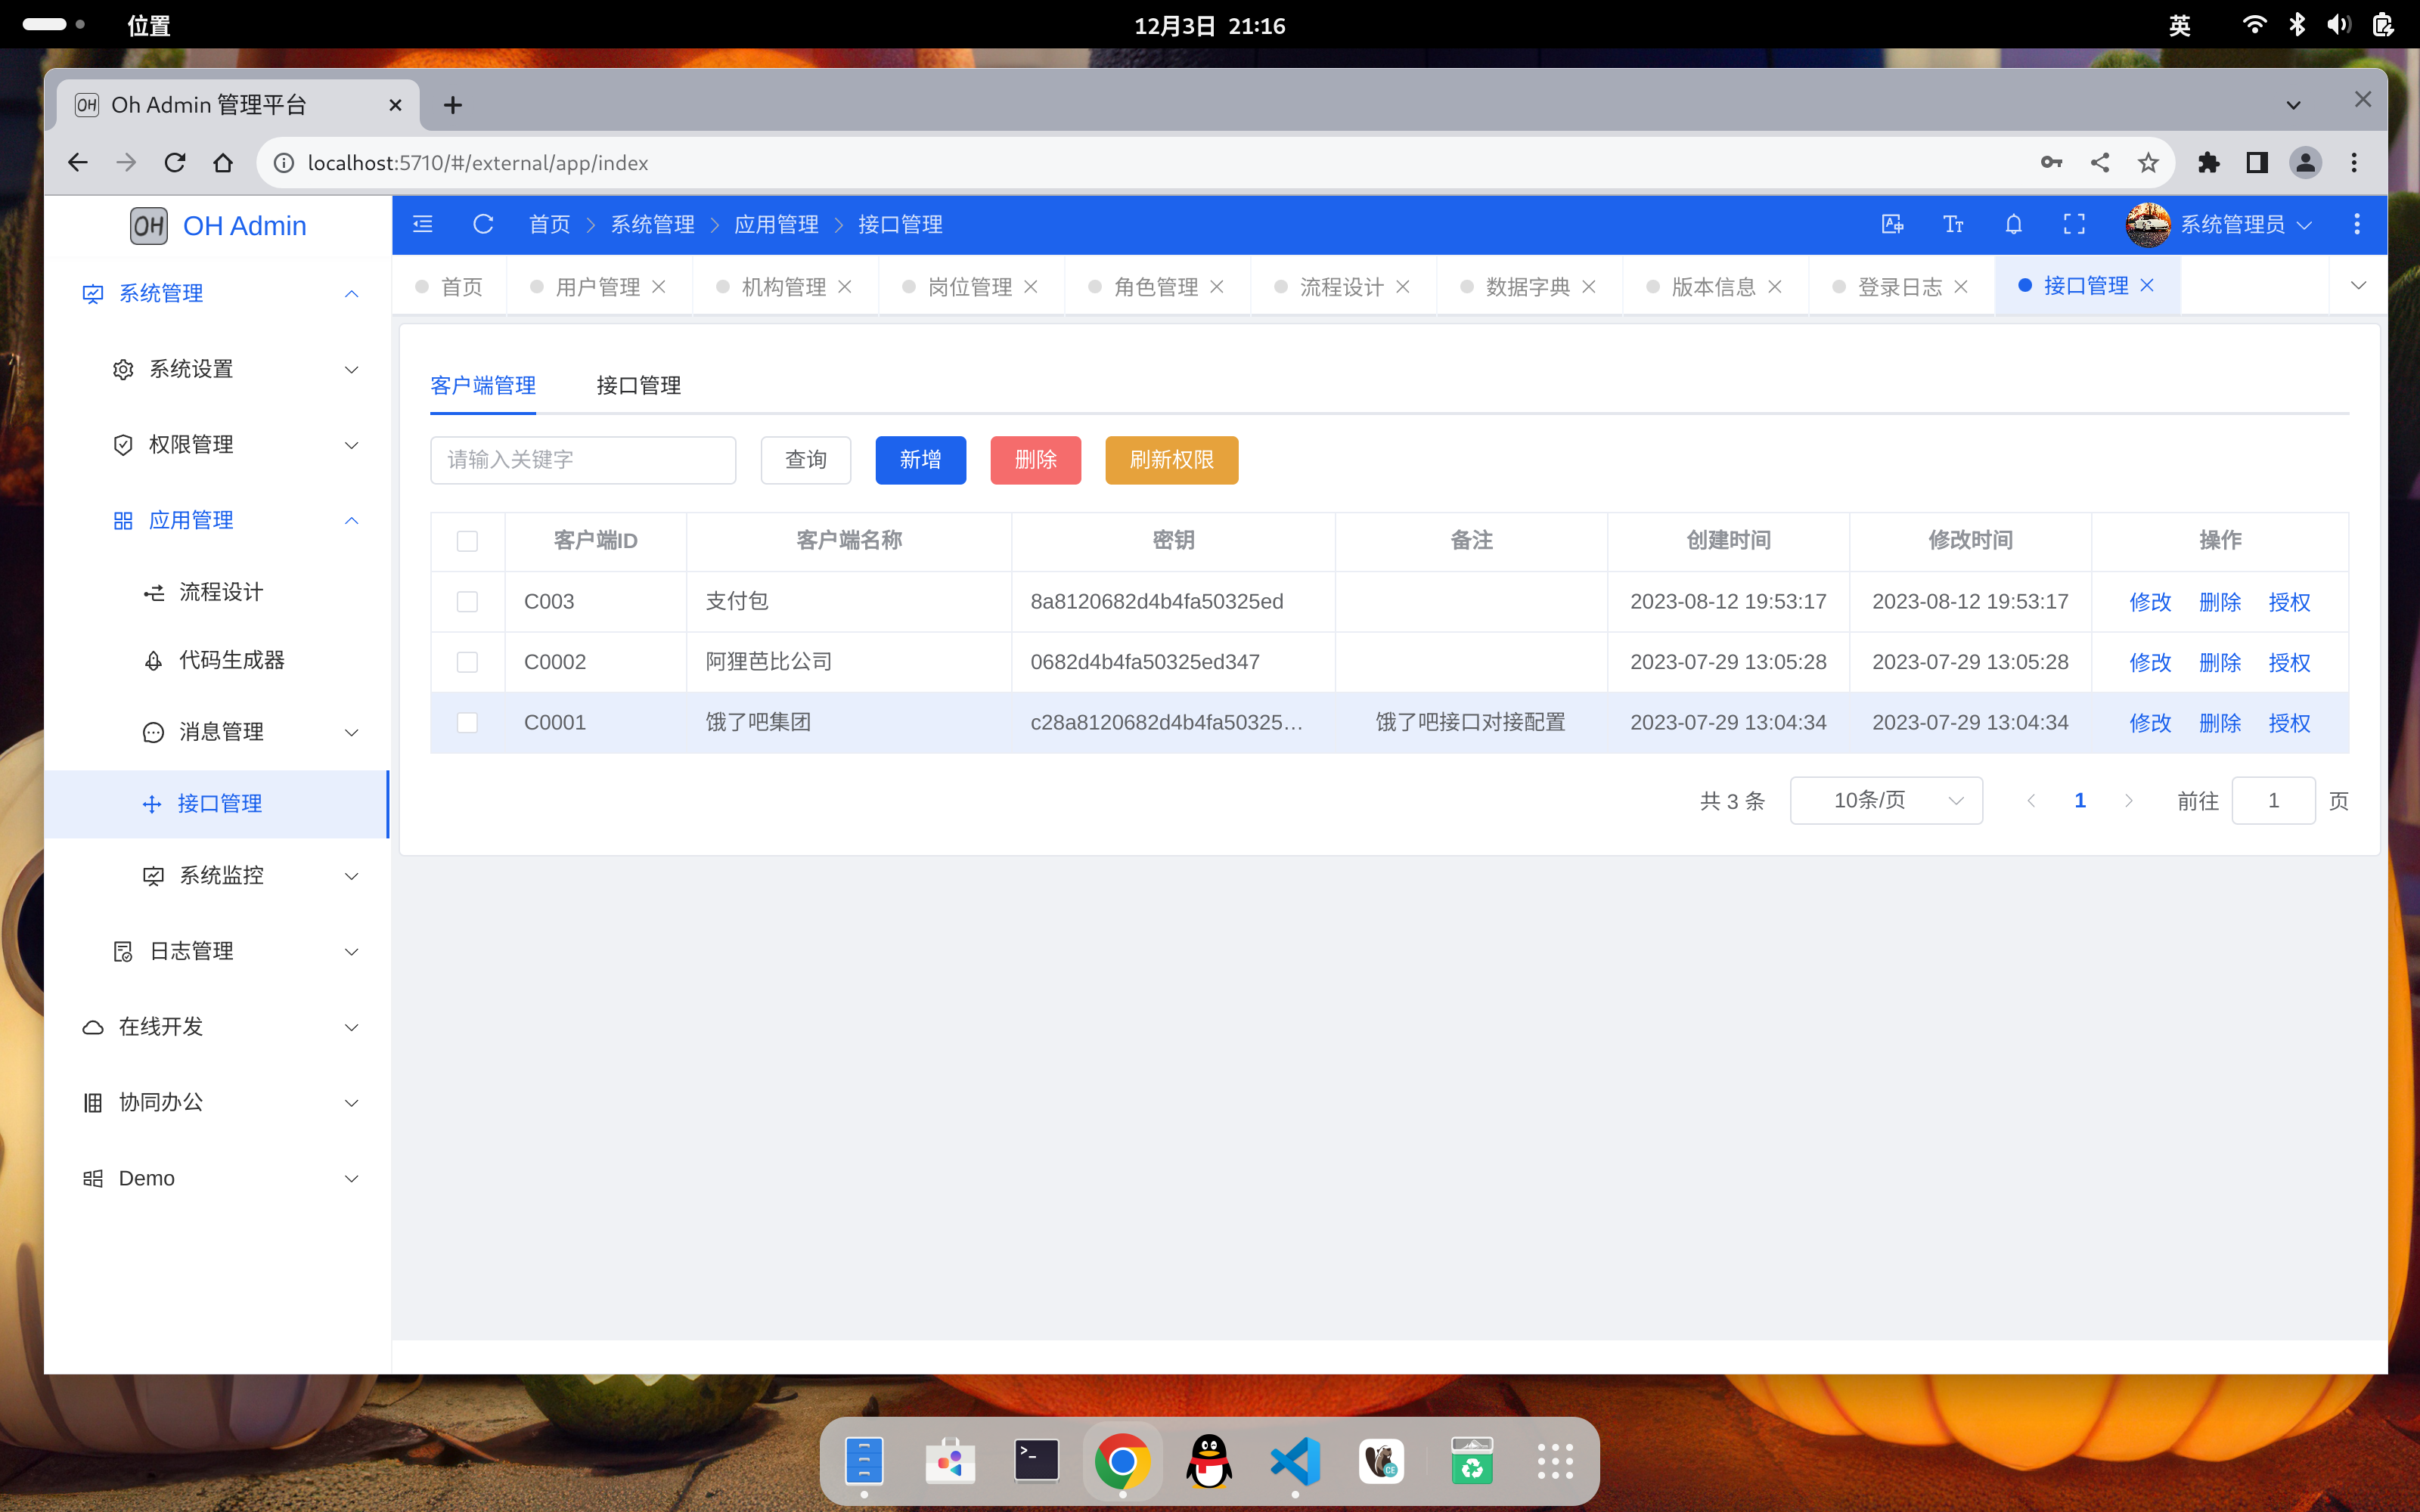Open the password key icon in address bar
This screenshot has width=2420, height=1512.
2051,163
